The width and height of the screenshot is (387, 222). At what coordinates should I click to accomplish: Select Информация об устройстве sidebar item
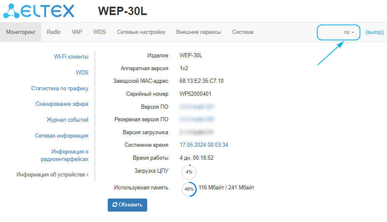52,174
